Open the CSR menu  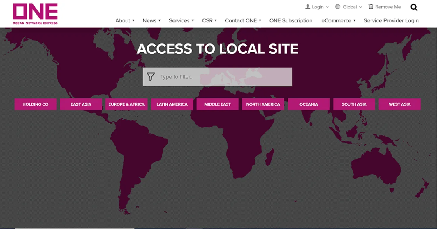click(x=209, y=20)
